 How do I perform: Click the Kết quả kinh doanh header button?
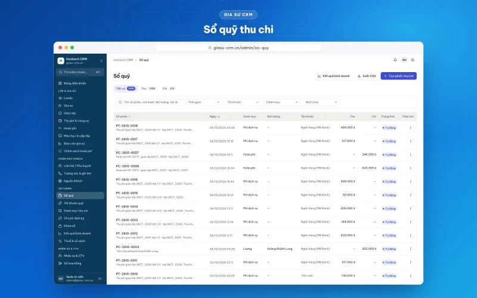(334, 76)
